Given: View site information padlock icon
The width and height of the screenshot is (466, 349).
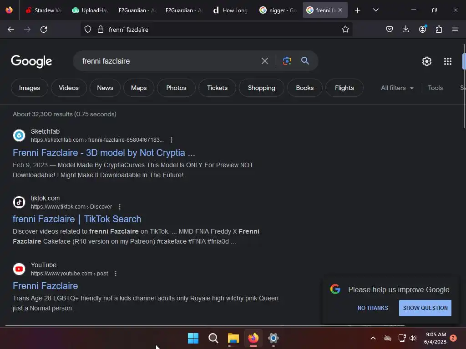Looking at the screenshot, I should pos(101,29).
